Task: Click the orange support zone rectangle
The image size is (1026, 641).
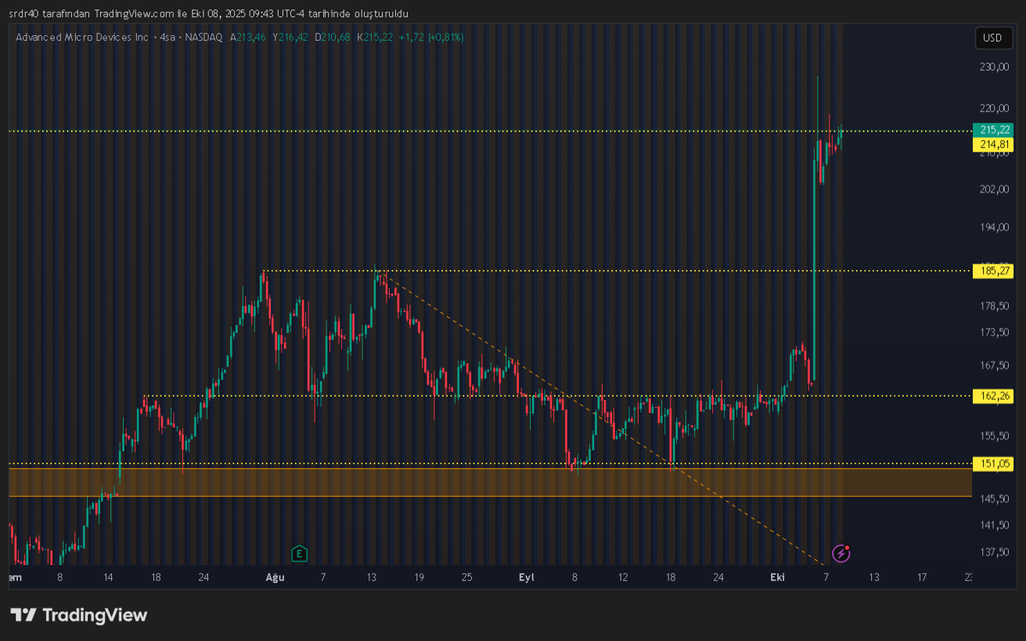Action: click(490, 482)
